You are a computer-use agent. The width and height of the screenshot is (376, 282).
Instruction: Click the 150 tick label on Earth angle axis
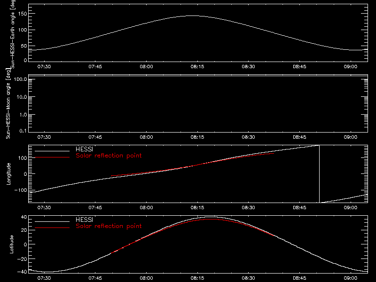click(x=22, y=14)
